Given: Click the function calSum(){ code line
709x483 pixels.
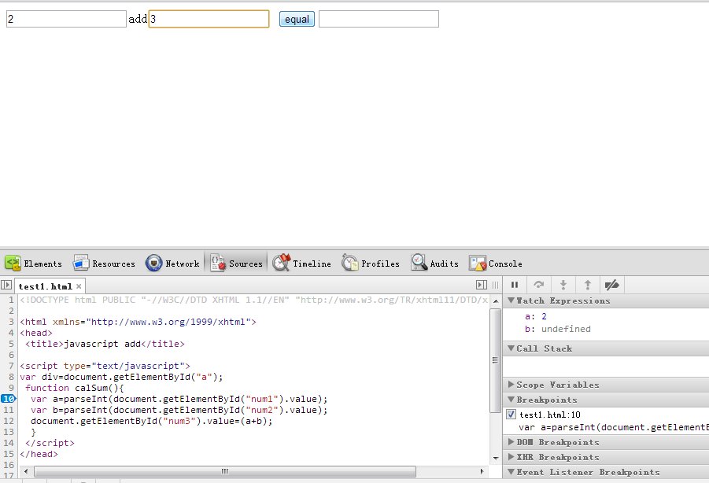Looking at the screenshot, I should pos(75,388).
